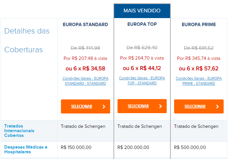228x159 pixels.
Task: Choose the Europa Top plan with Selecionar
Action: [x=142, y=106]
